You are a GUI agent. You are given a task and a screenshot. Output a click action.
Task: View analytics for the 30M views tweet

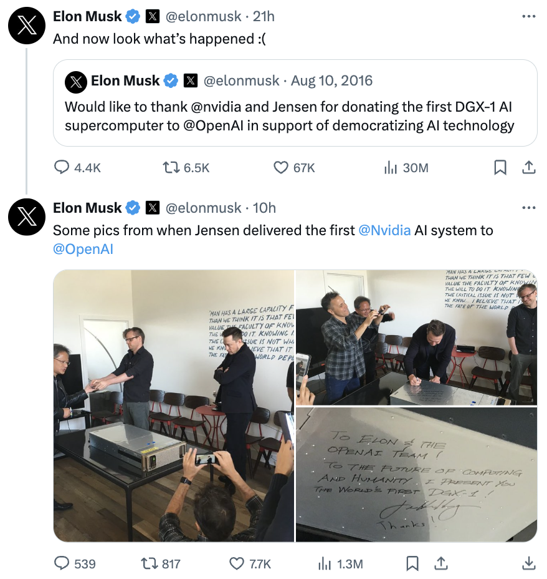click(391, 167)
